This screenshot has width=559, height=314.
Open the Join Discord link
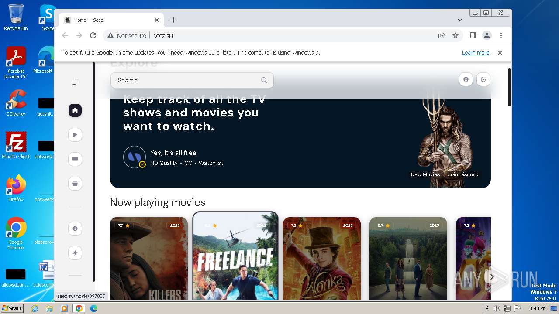463,174
